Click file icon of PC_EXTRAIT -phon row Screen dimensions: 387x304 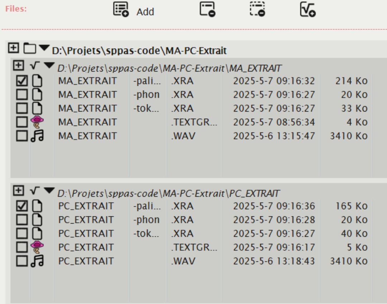tap(37, 220)
